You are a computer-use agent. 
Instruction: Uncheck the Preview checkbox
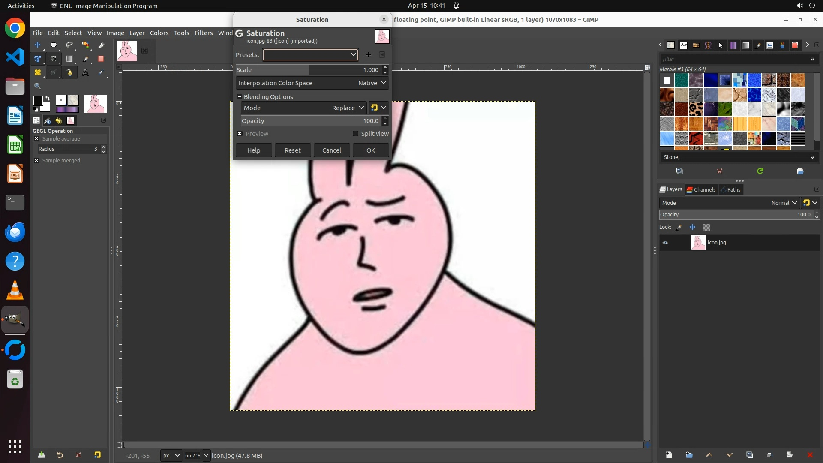click(x=240, y=134)
